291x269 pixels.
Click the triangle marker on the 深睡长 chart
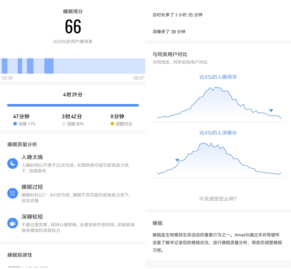pos(177,160)
